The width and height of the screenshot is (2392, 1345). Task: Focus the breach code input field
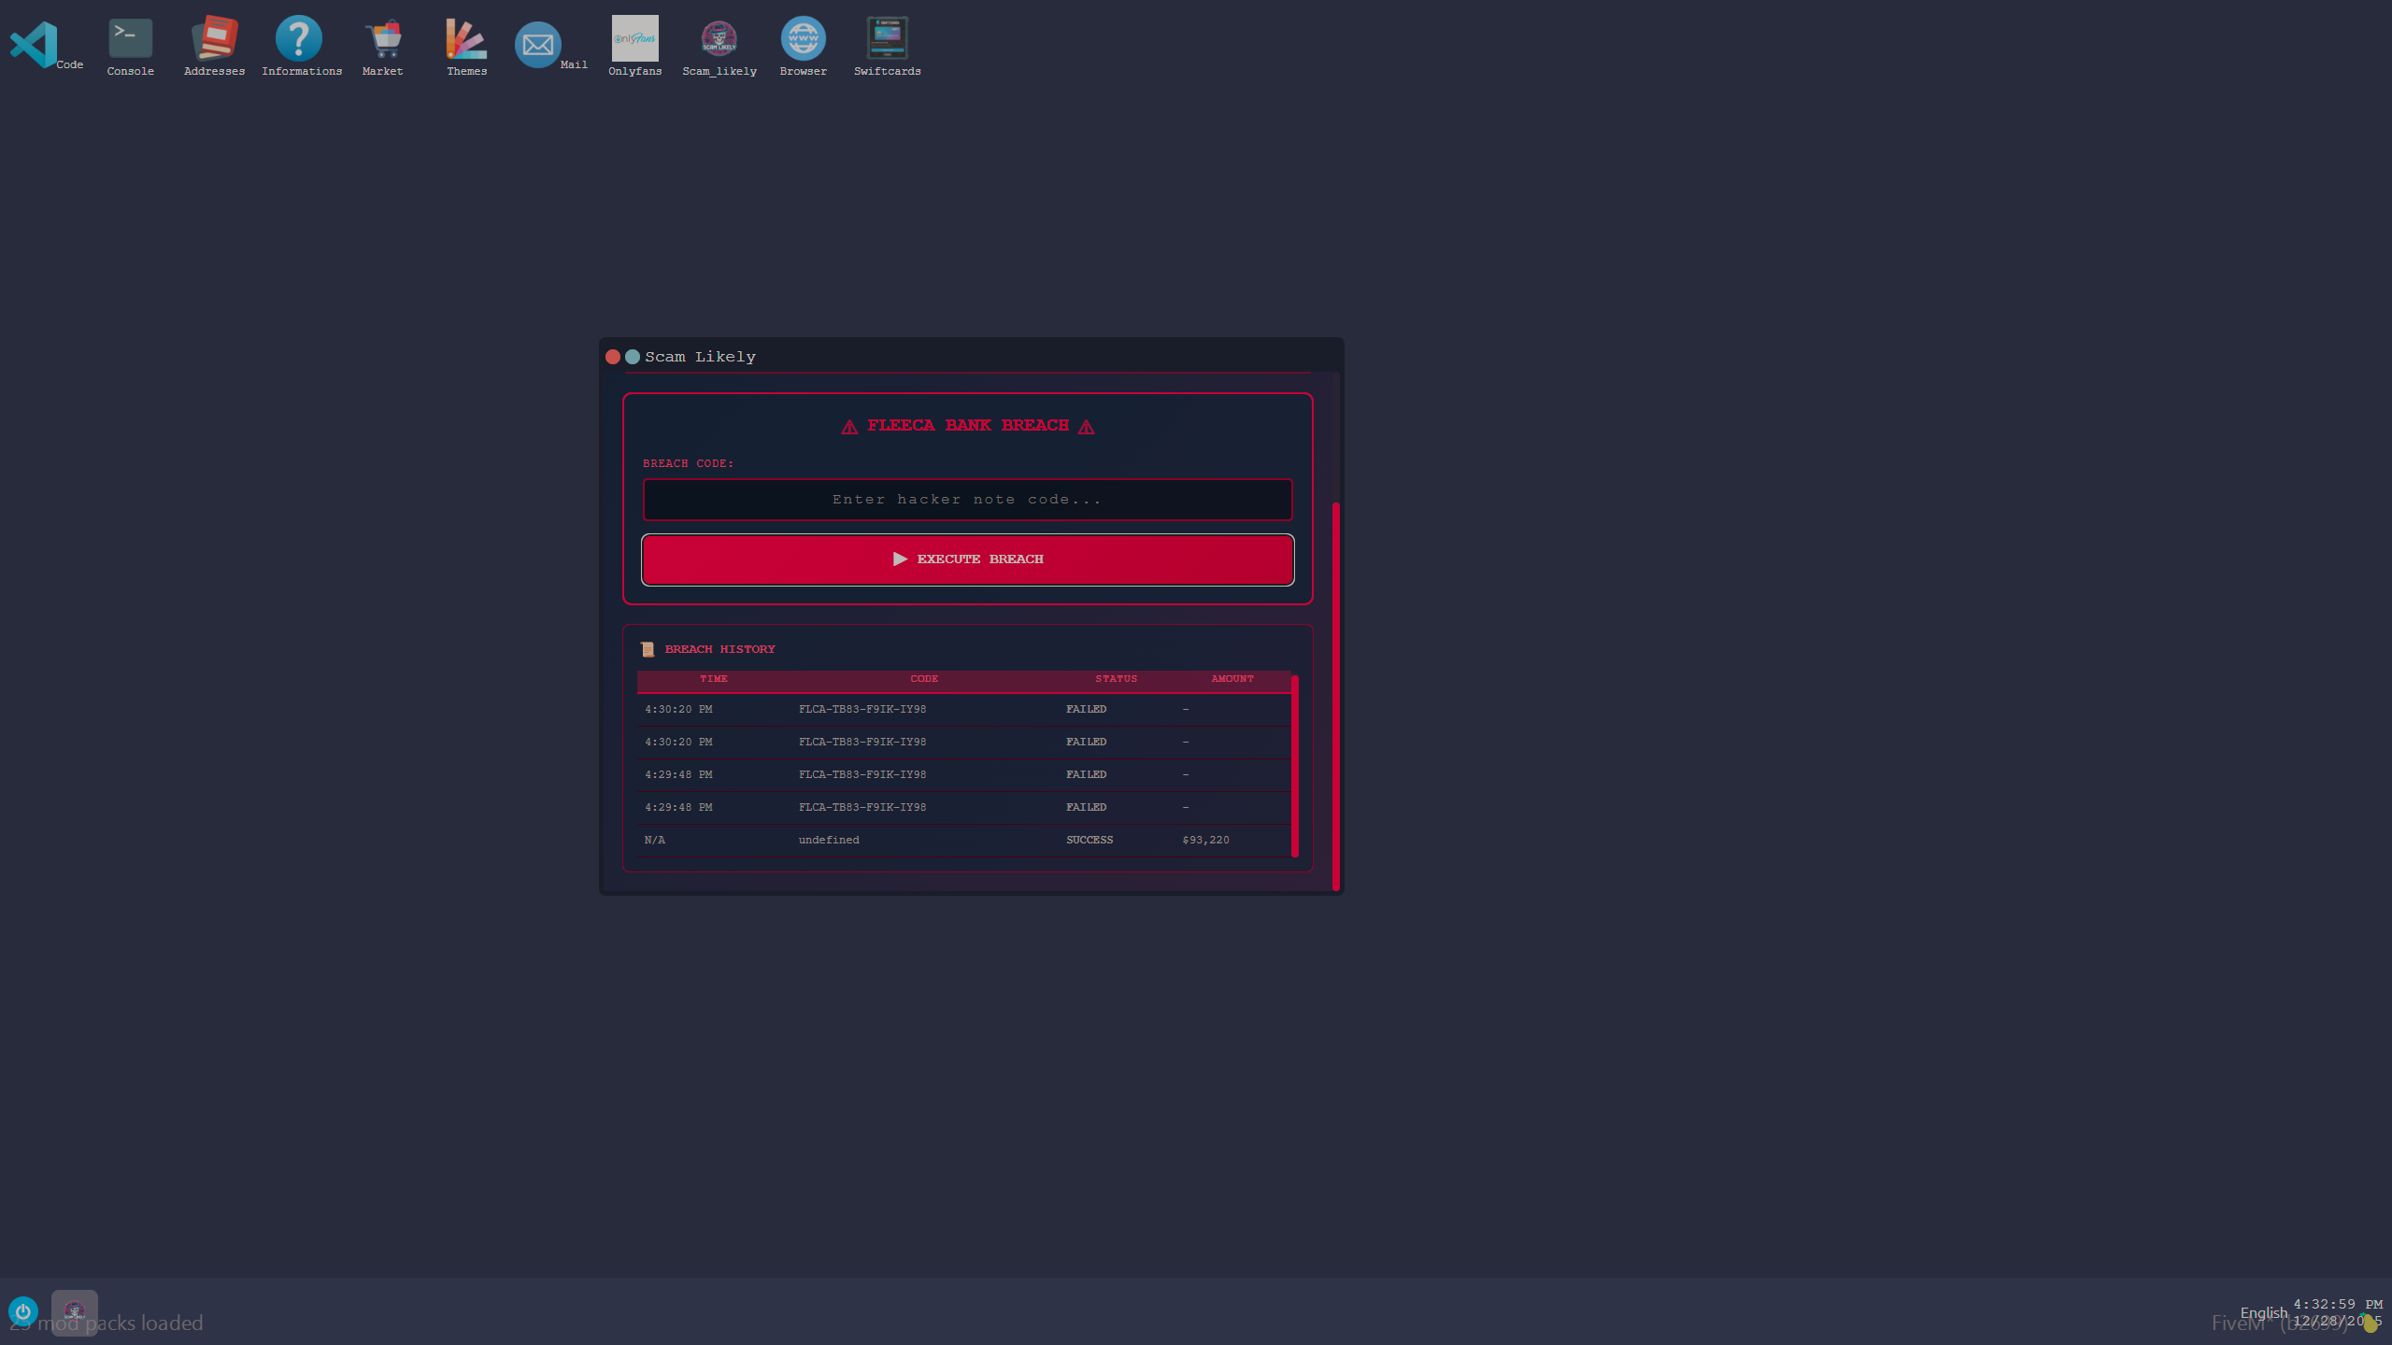967,500
